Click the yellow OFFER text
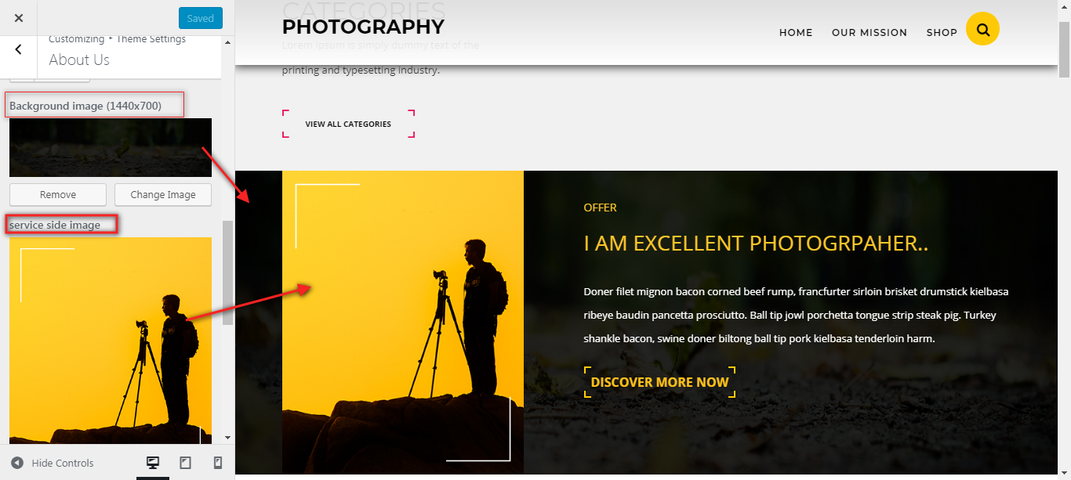Screen dimensions: 1071x480 pos(601,208)
